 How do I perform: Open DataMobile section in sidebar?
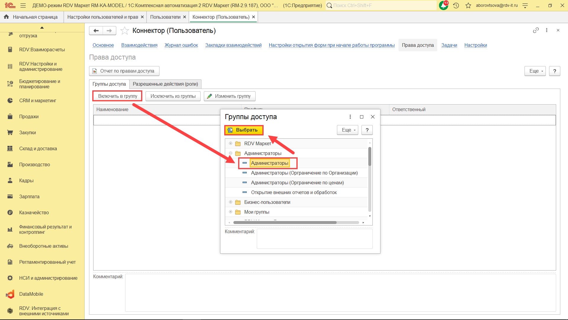(31, 294)
